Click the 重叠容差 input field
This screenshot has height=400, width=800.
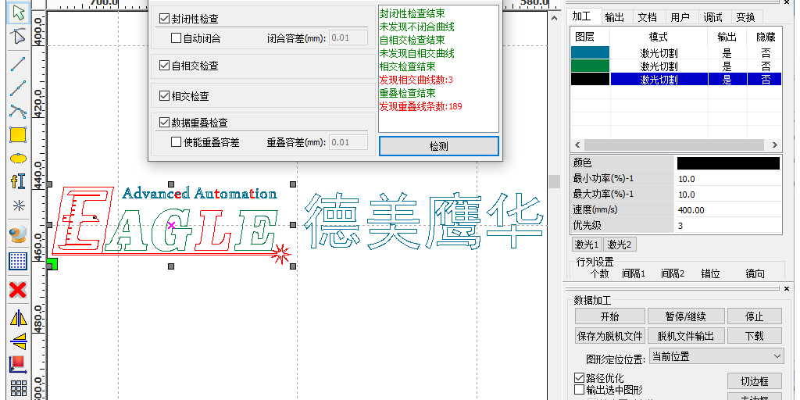tap(348, 142)
